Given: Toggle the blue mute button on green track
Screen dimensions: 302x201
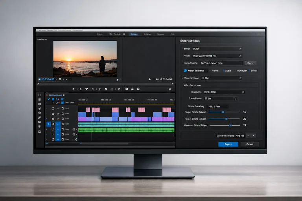Looking at the screenshot, I should click(58, 130).
